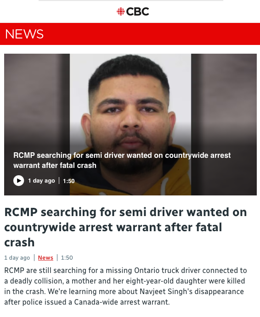
Task: Click an empty area of the red NEWS banner
Action: coord(152,34)
